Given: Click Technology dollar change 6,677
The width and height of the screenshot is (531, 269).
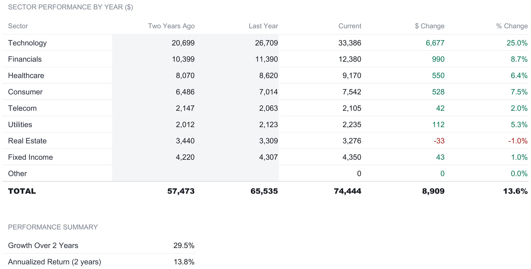Looking at the screenshot, I should pos(435,43).
